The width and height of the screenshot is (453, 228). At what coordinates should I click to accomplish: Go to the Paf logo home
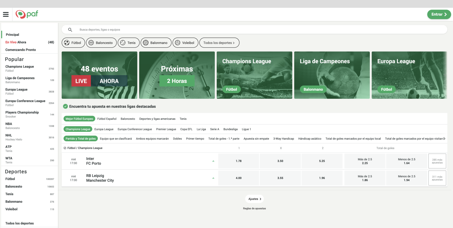27,14
